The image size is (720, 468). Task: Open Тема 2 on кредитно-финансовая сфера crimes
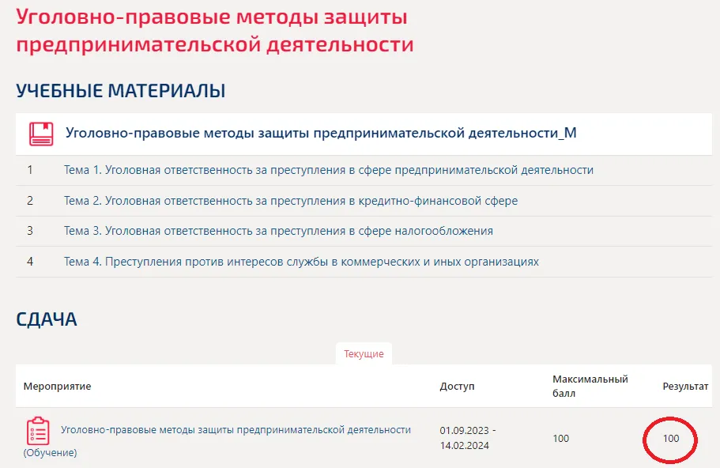click(290, 201)
